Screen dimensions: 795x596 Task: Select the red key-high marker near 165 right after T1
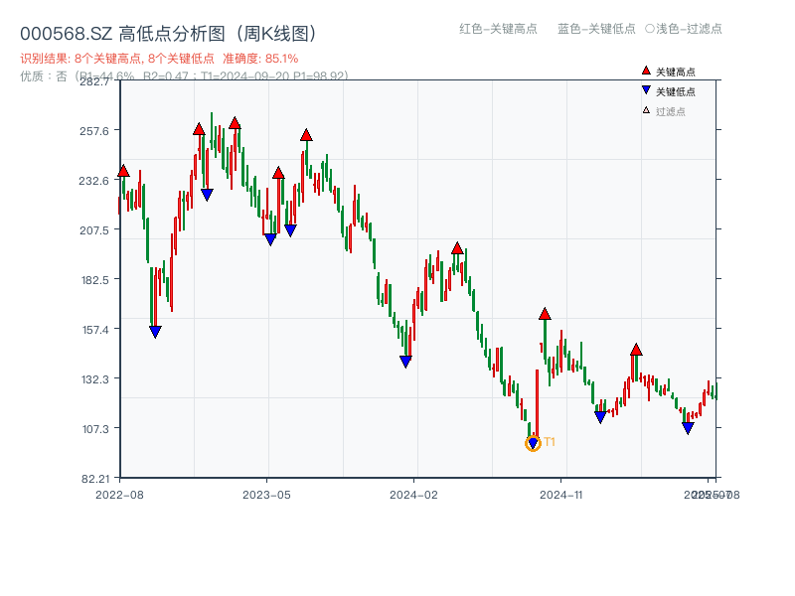(x=545, y=314)
